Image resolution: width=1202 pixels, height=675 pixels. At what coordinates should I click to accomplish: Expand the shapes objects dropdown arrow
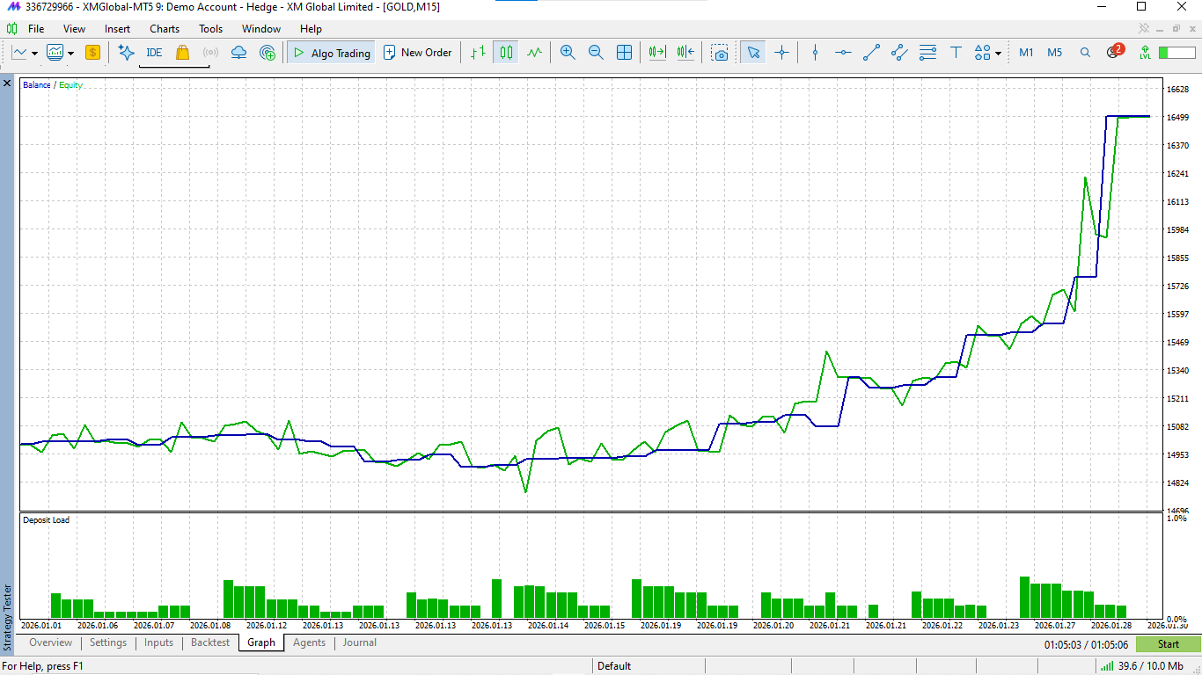point(998,53)
